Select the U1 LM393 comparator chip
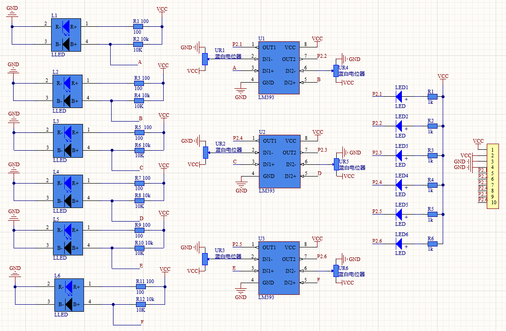Image resolution: width=506 pixels, height=331 pixels. click(x=279, y=68)
